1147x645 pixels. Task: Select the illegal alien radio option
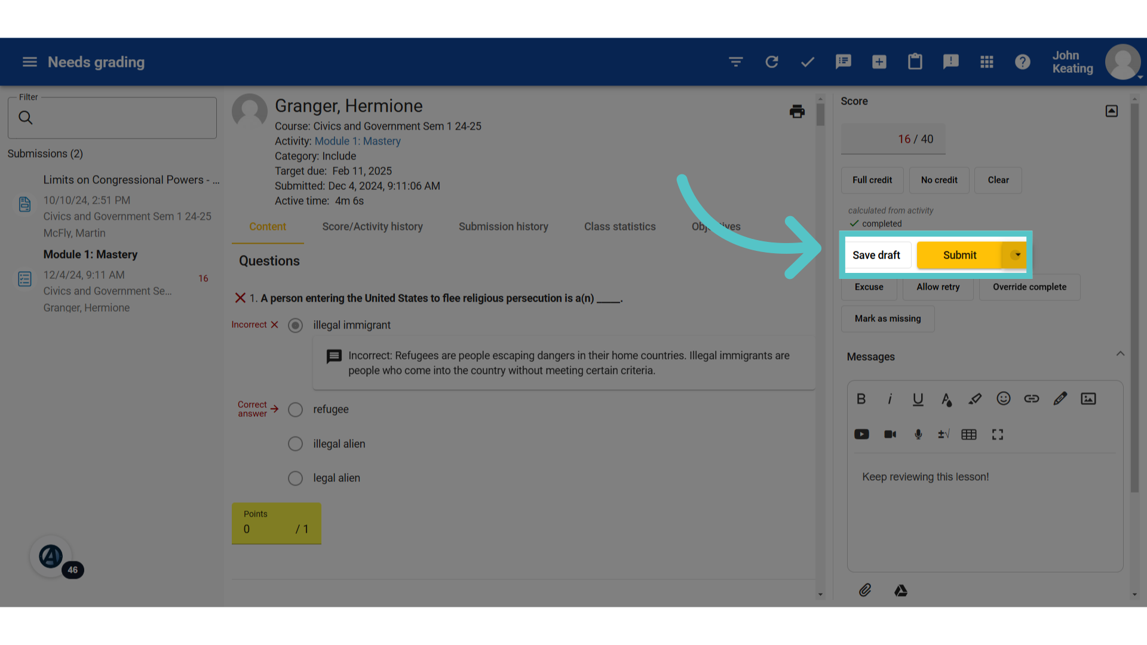coord(295,444)
